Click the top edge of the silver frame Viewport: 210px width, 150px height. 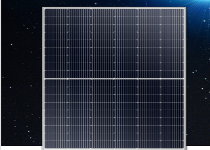pos(114,8)
